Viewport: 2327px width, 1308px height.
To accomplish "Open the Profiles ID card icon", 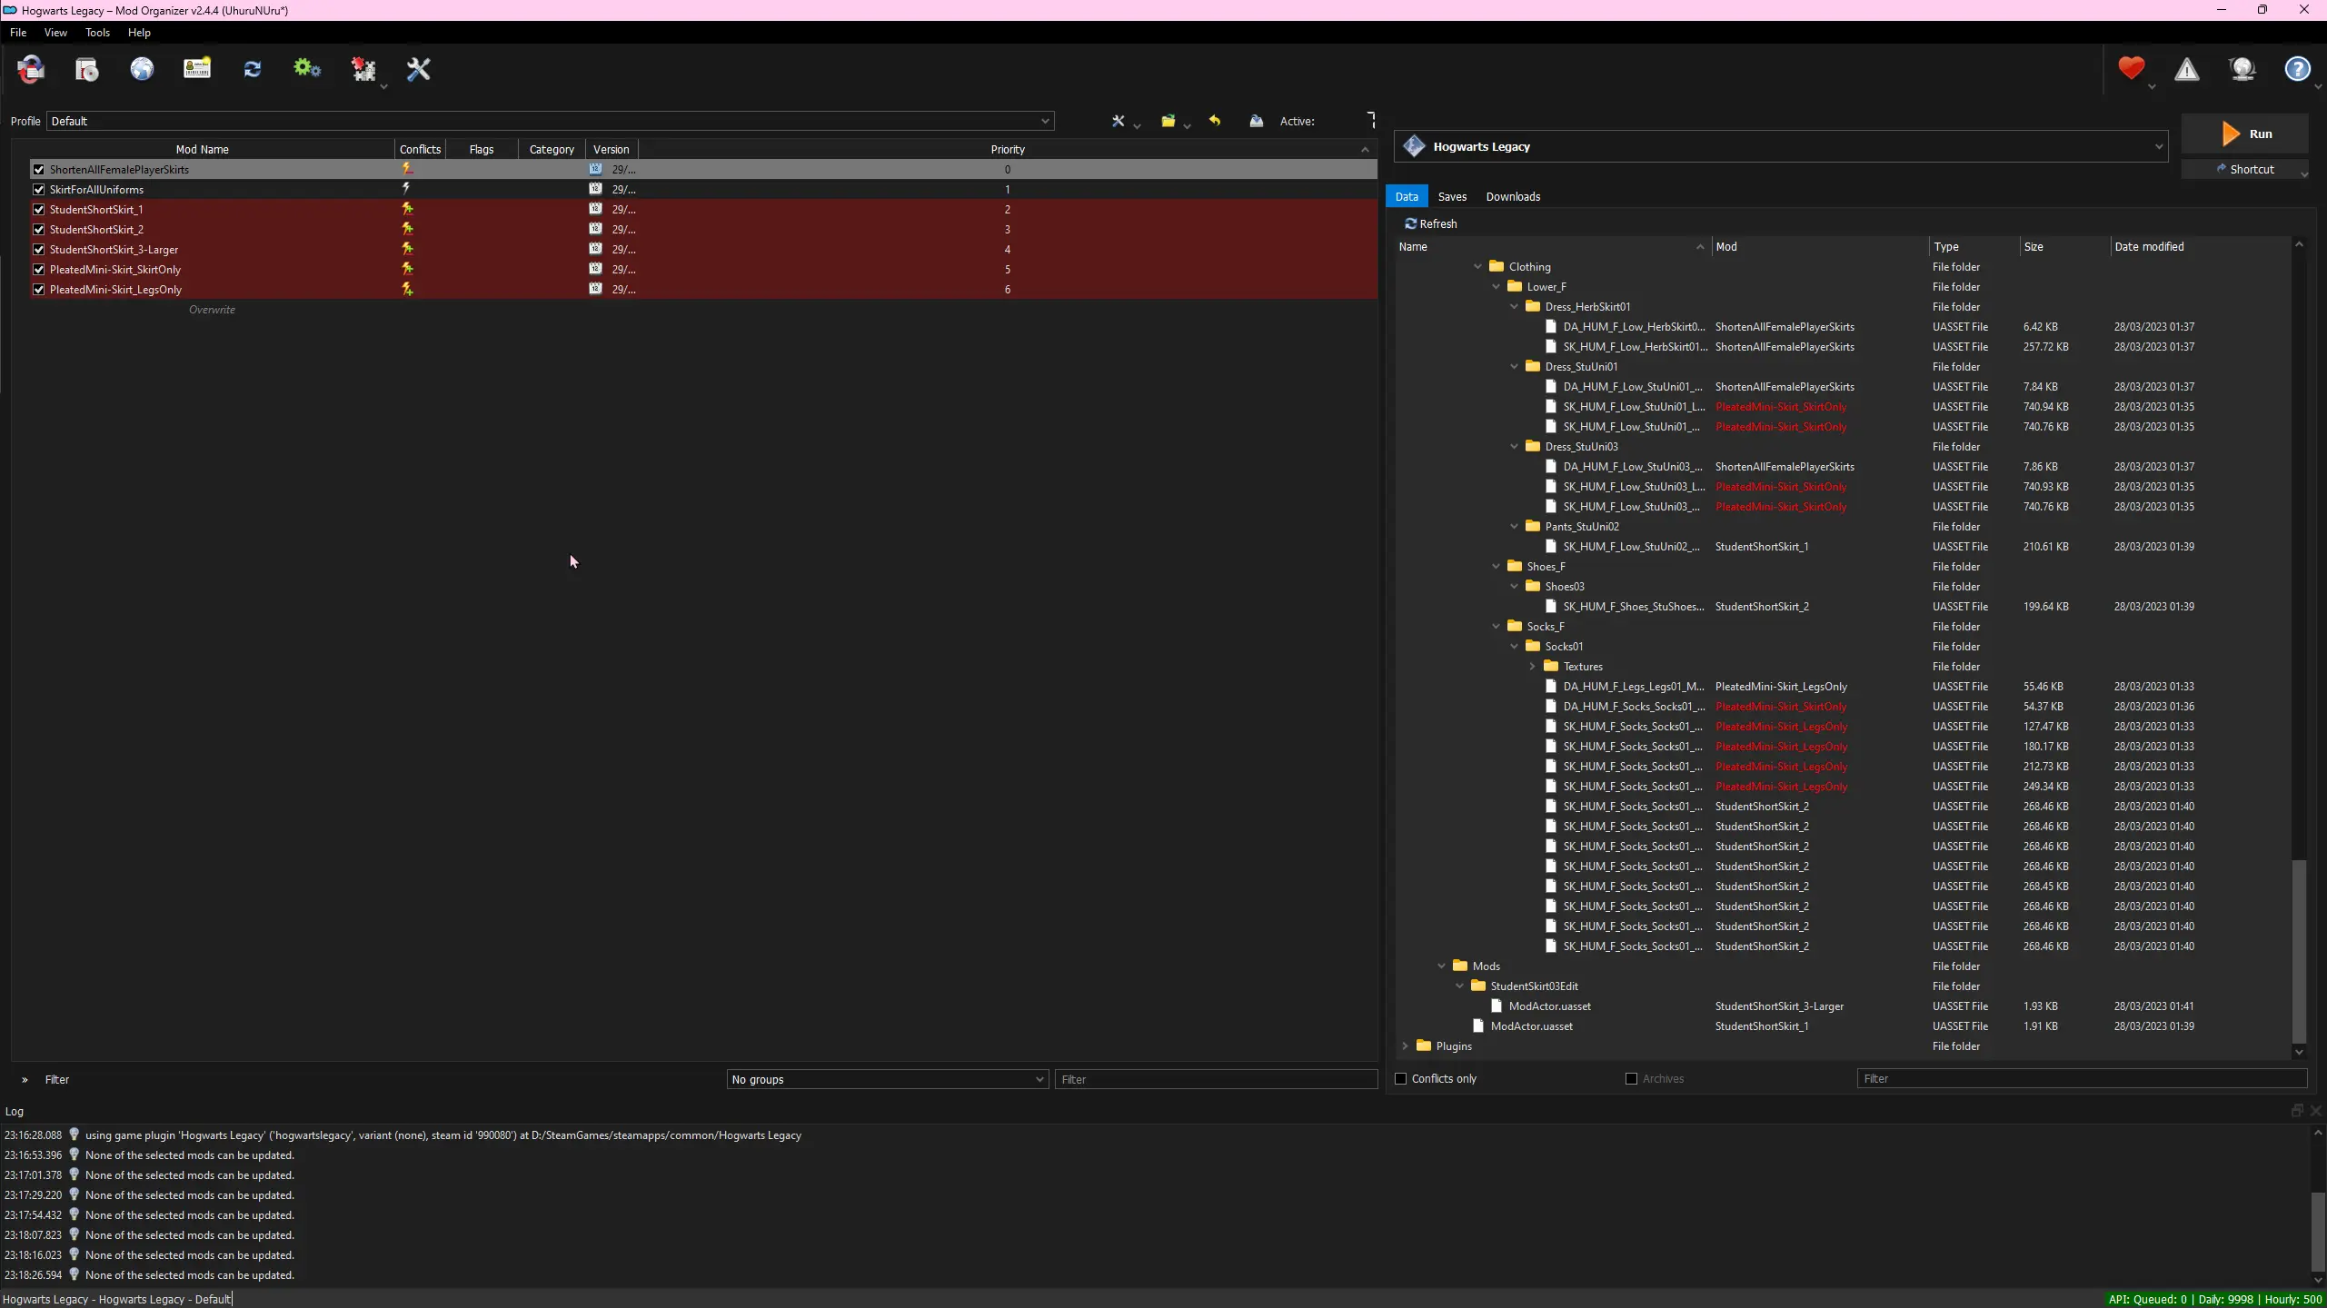I will point(197,69).
